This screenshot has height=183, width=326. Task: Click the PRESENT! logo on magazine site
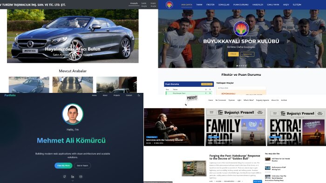click(191, 100)
